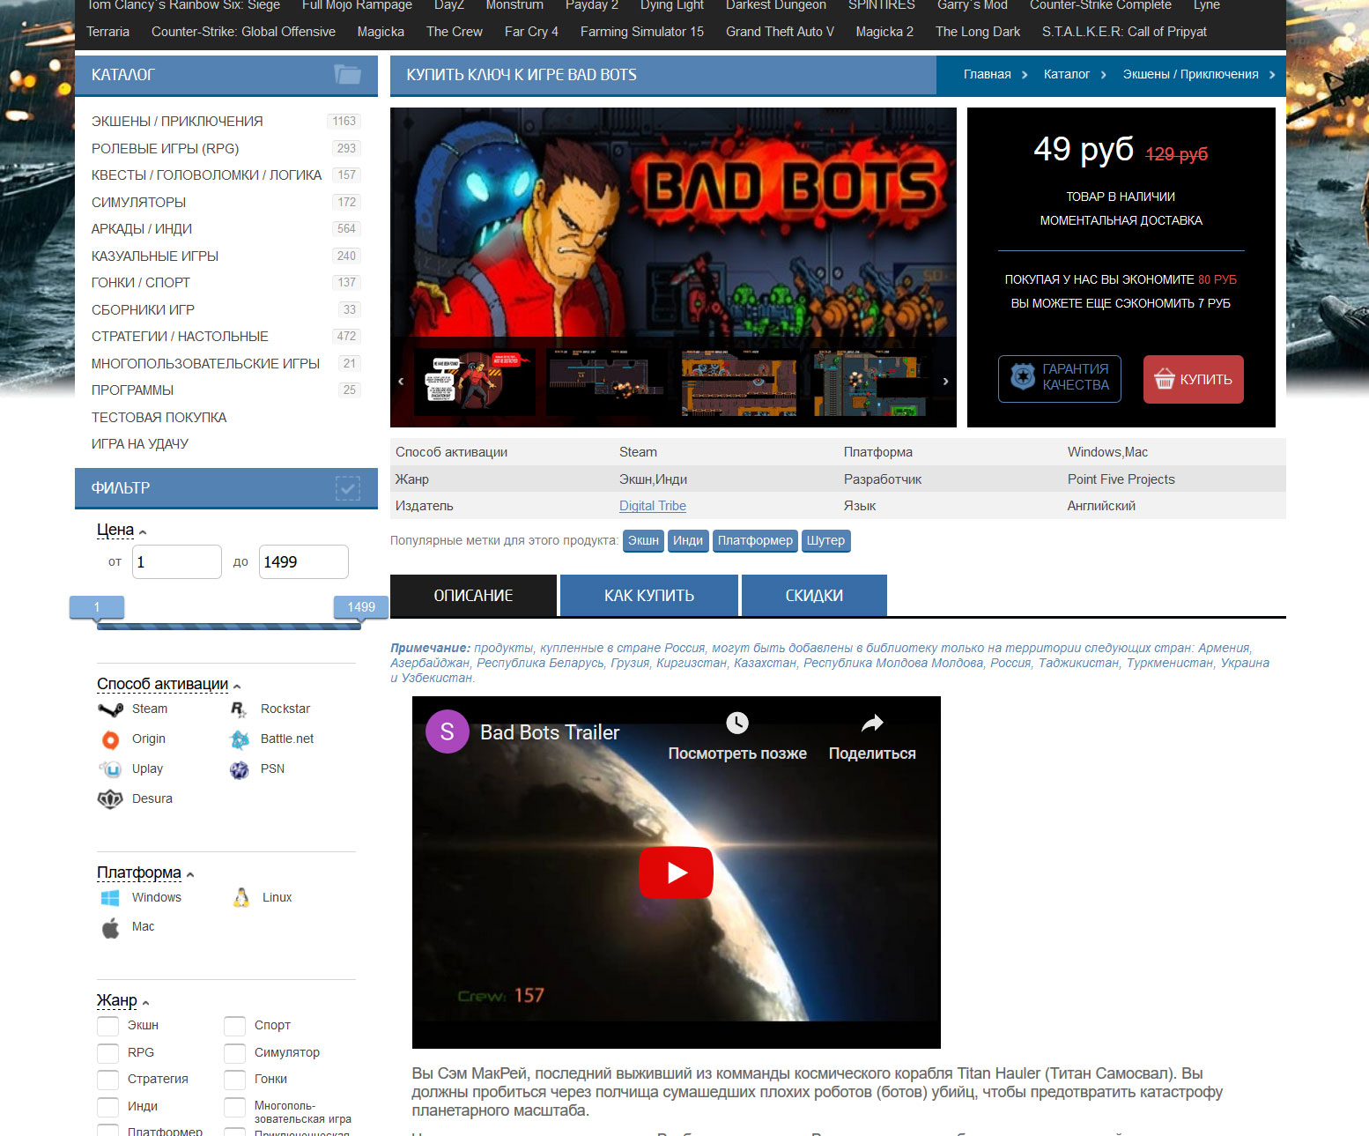Click the catalog folder icon
The image size is (1369, 1136).
[348, 75]
